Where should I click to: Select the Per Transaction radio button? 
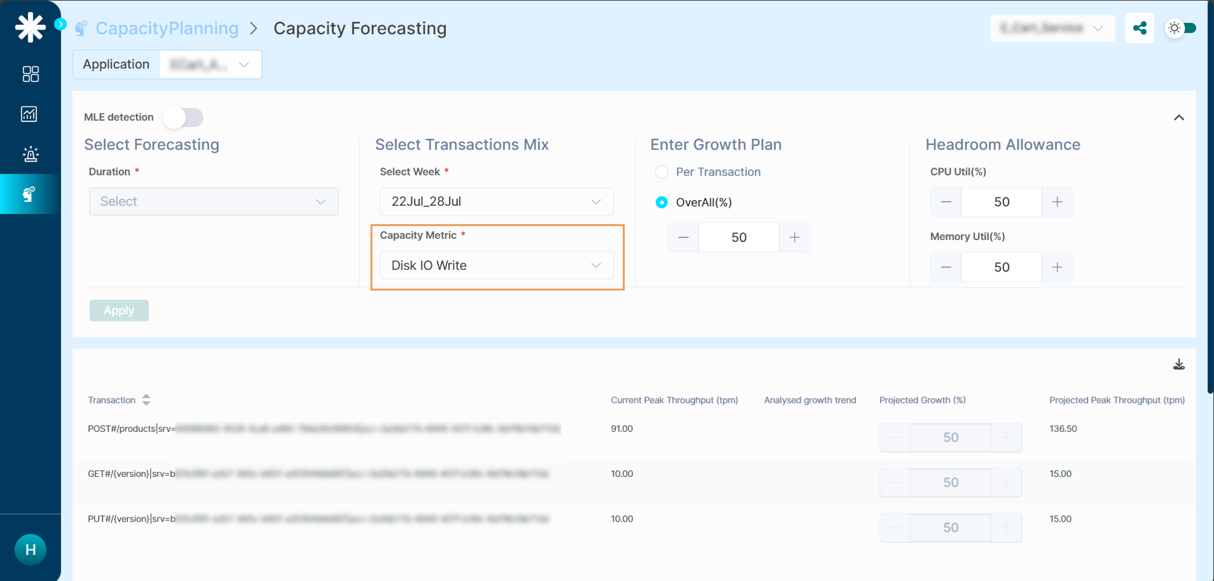661,172
